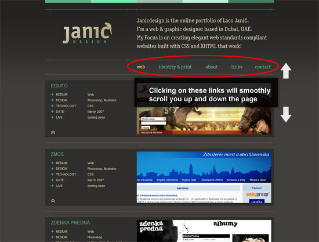Click the white up arrow graphic
Viewport: 319px width, 242px height.
coord(286,71)
